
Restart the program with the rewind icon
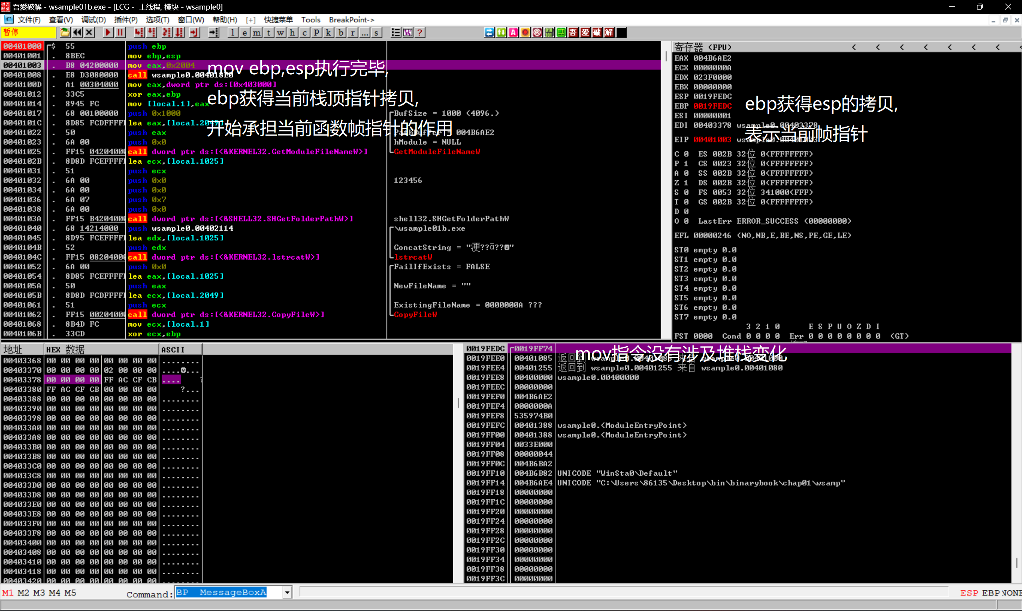pos(77,32)
